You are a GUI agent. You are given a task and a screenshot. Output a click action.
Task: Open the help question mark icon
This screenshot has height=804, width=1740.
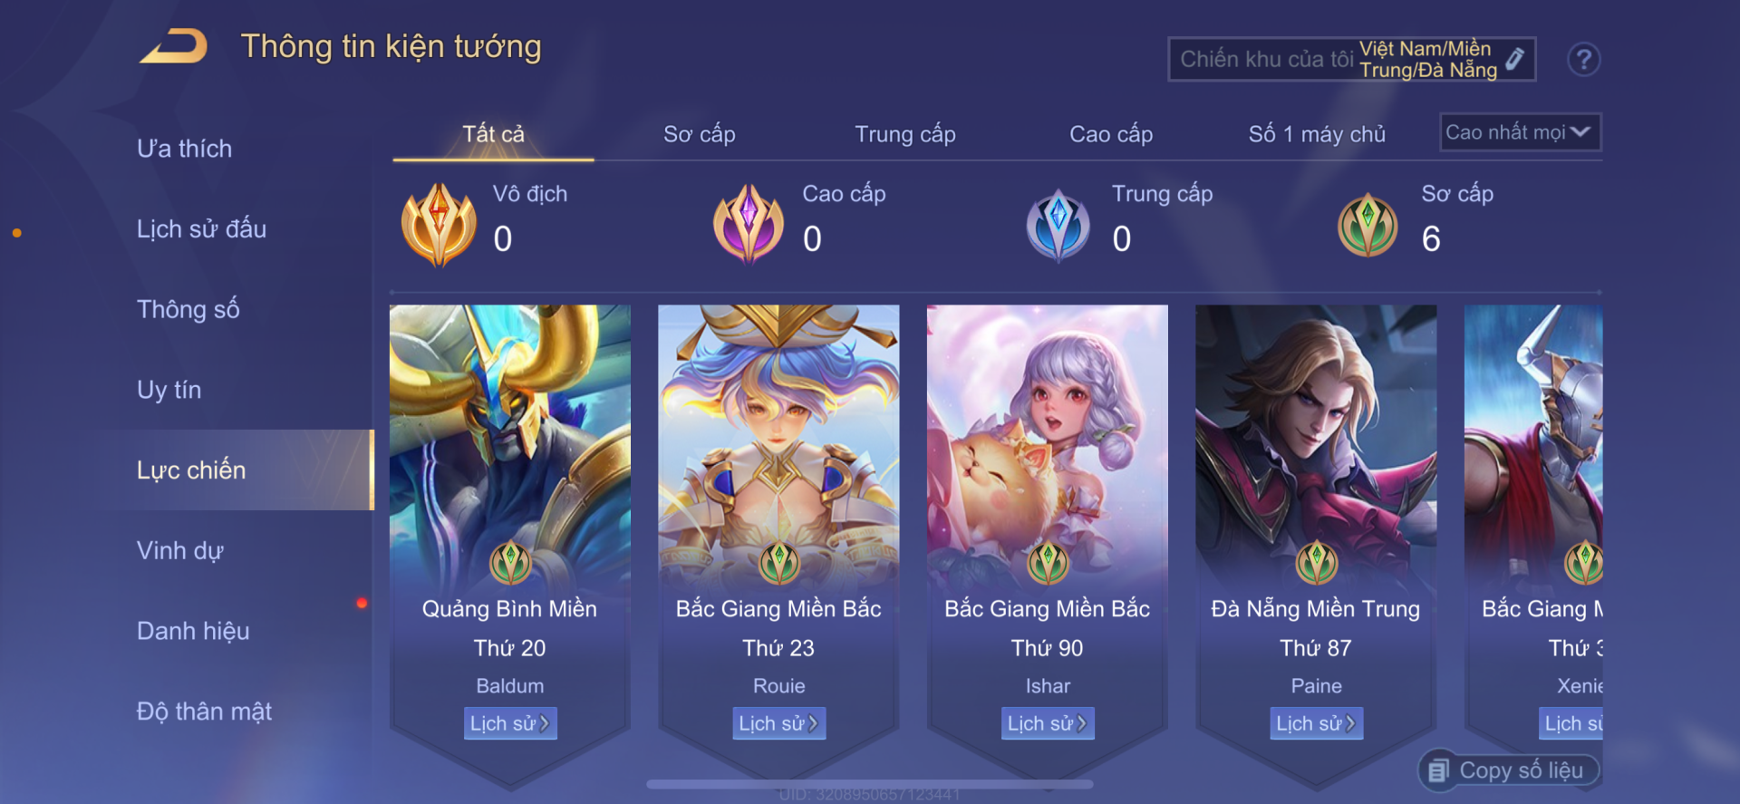click(1583, 60)
